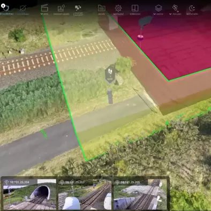This screenshot has height=211, width=211.
Task: Click the crossed-out circle toolbar icon
Action: 23,8
